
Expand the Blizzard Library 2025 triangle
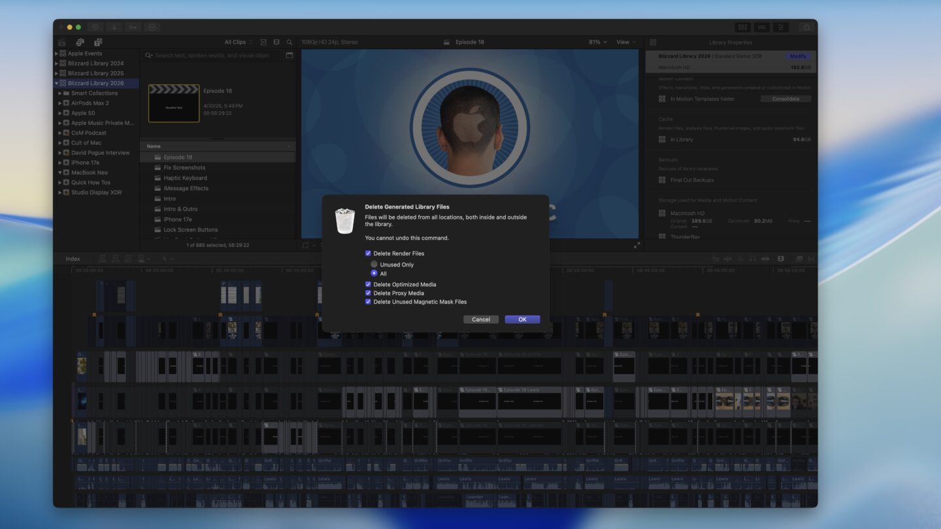point(56,73)
